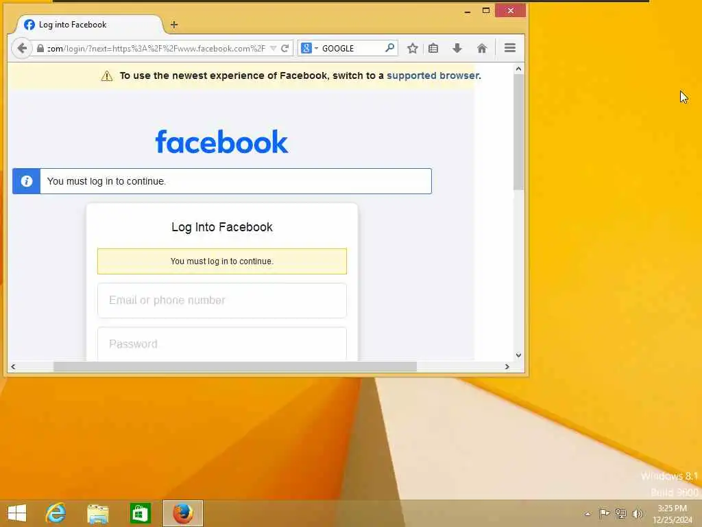The height and width of the screenshot is (527, 702).
Task: Click the horizontal scrollbar left arrow
Action: tap(13, 366)
